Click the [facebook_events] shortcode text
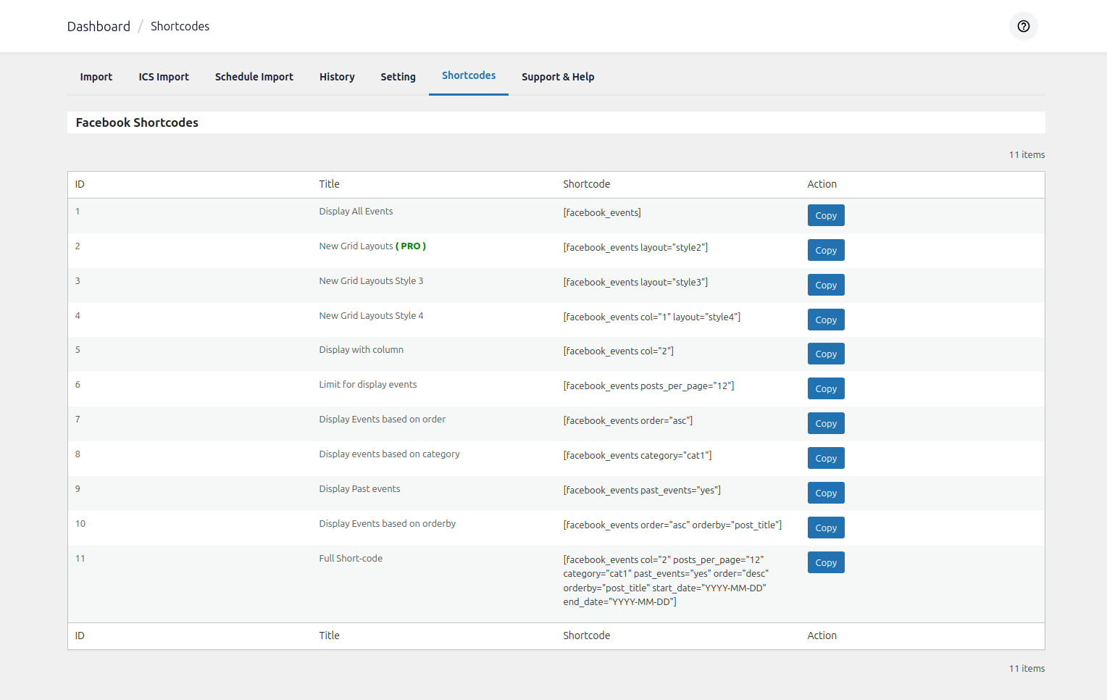This screenshot has width=1107, height=700. (x=602, y=212)
